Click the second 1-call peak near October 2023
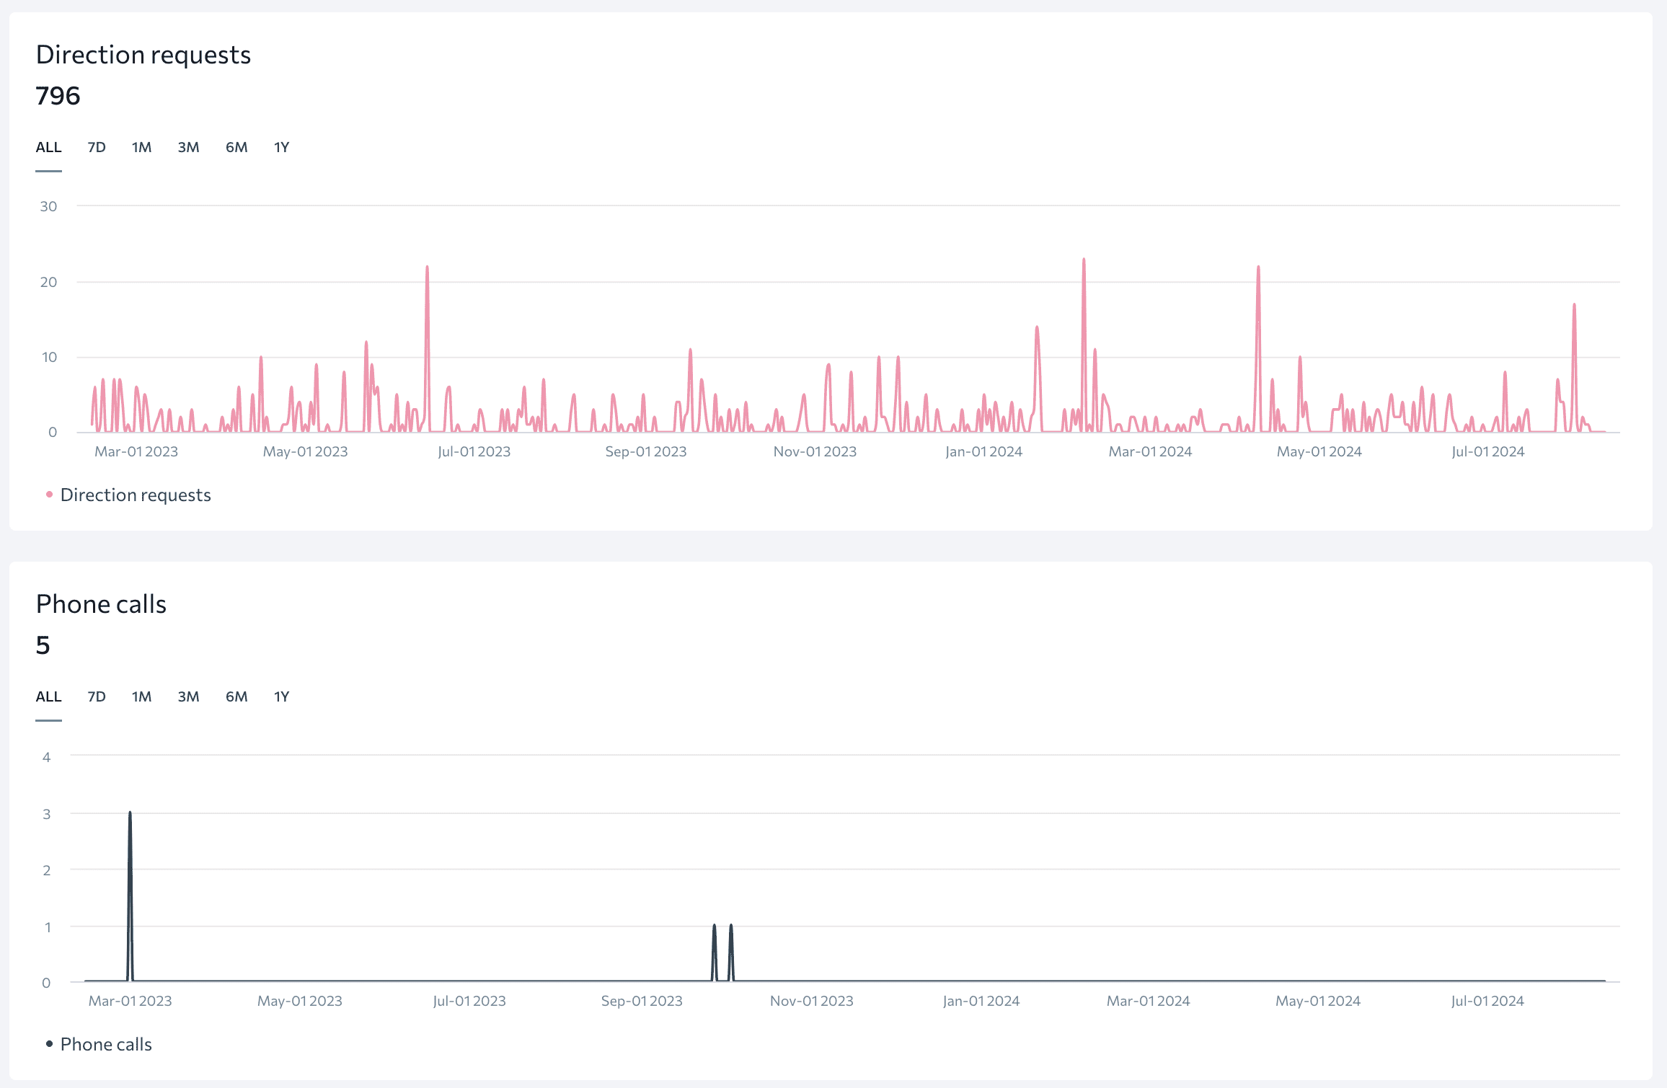The height and width of the screenshot is (1088, 1667). point(730,926)
